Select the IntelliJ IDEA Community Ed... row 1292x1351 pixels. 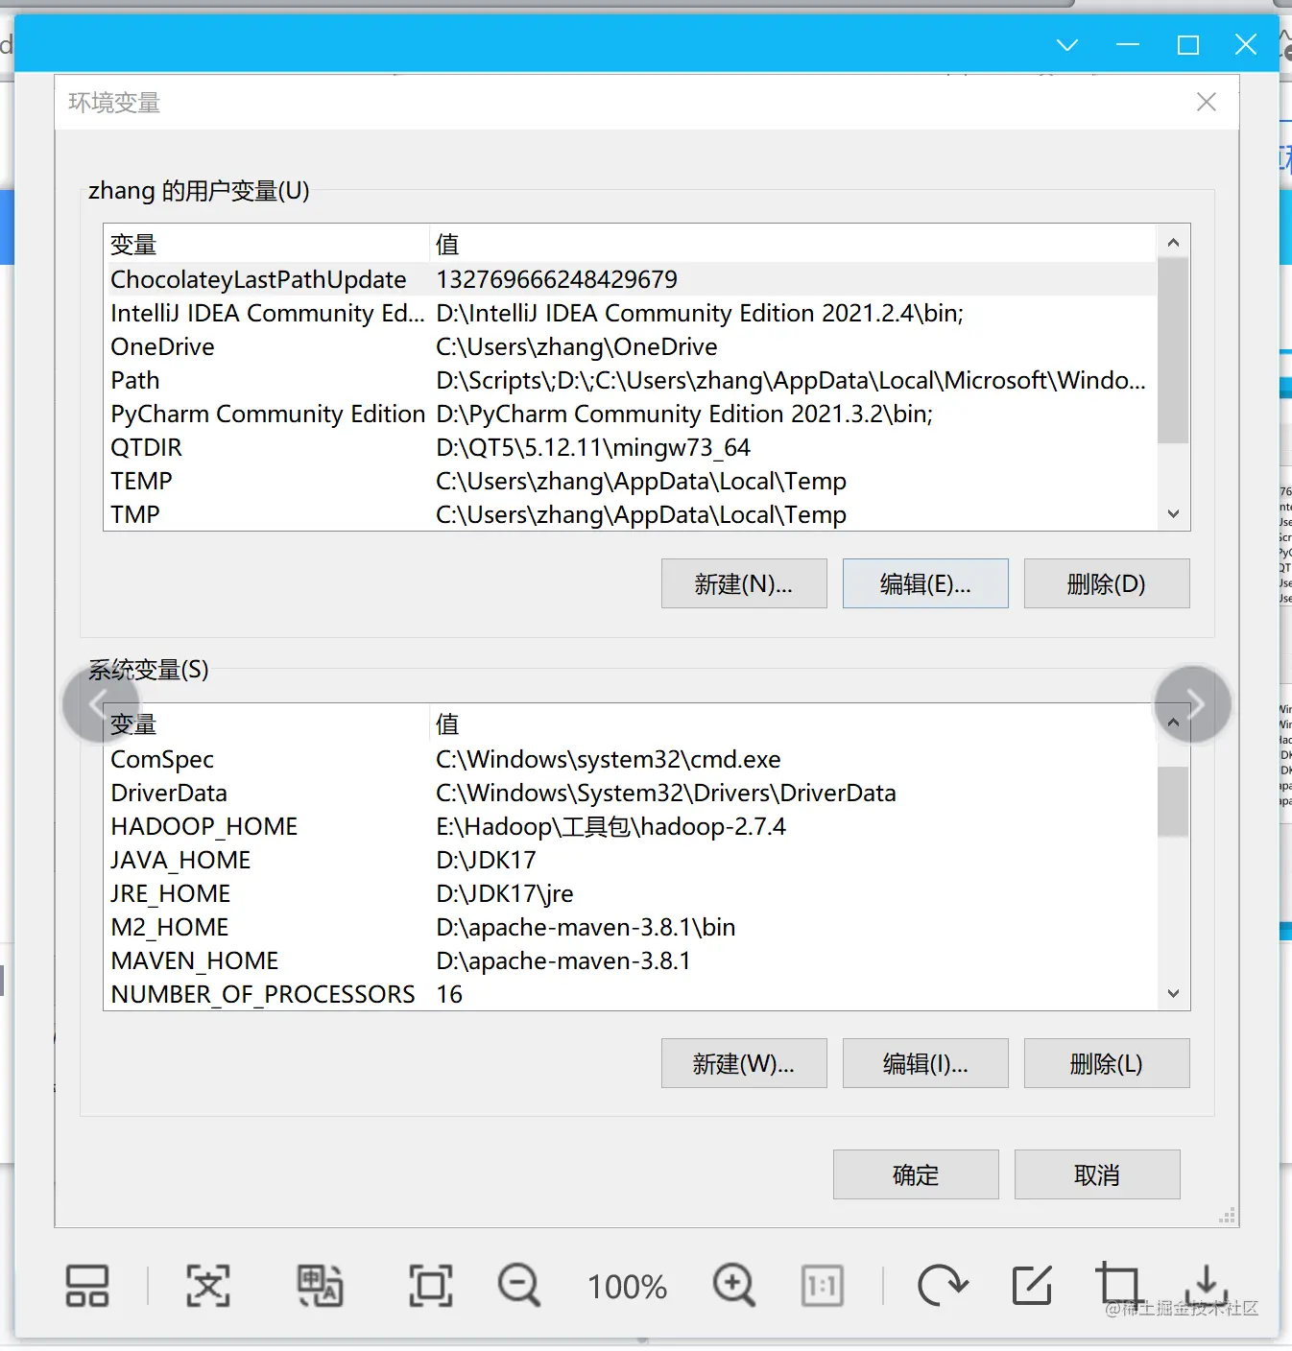(630, 313)
